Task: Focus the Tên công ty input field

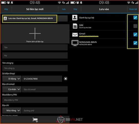Action: point(35,68)
